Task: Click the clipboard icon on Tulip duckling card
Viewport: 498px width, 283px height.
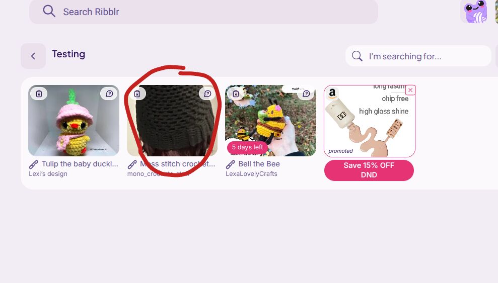Action: 39,94
